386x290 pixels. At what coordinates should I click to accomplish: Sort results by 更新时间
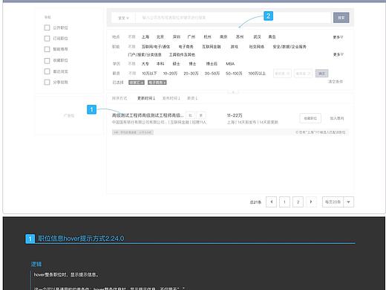coord(146,98)
